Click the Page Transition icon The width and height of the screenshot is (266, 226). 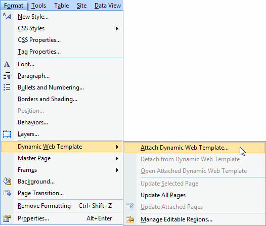pyautogui.click(x=7, y=193)
